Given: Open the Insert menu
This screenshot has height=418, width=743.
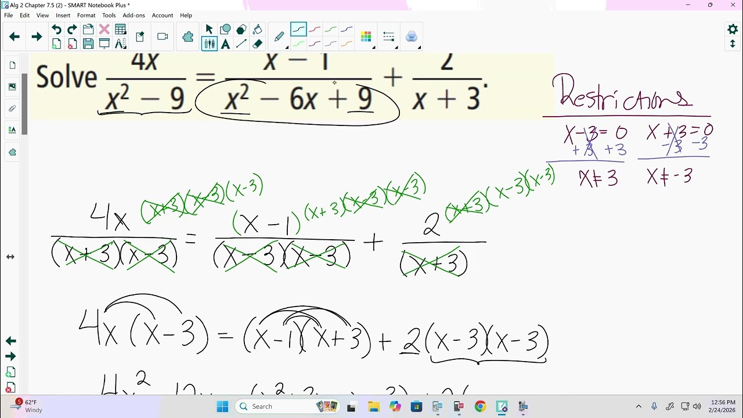Looking at the screenshot, I should [63, 16].
